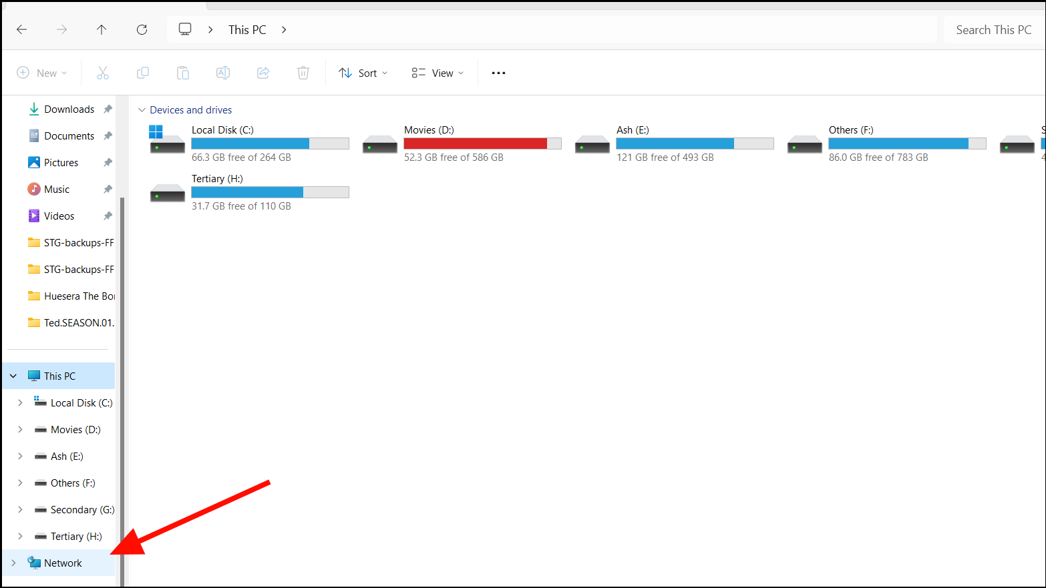Expand the Network tree node

pos(13,563)
